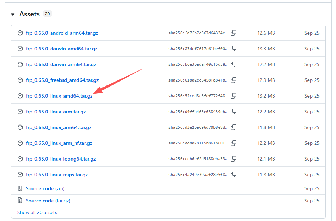Image resolution: width=336 pixels, height=221 pixels.
Task: Click the package icon beside frp_0.65.0_linux_mips.tar.gz
Action: [x=20, y=175]
